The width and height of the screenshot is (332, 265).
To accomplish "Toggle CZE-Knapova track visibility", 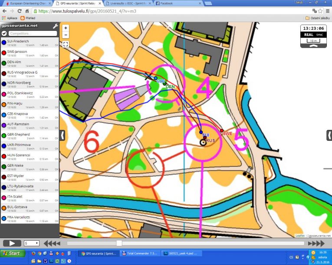I will (x=4, y=115).
